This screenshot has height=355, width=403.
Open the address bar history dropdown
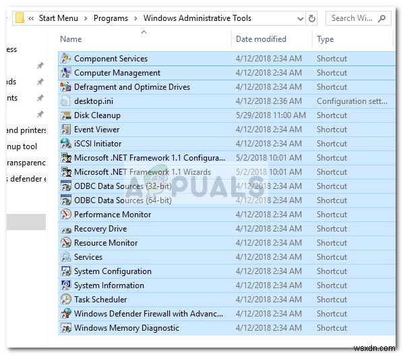300,18
